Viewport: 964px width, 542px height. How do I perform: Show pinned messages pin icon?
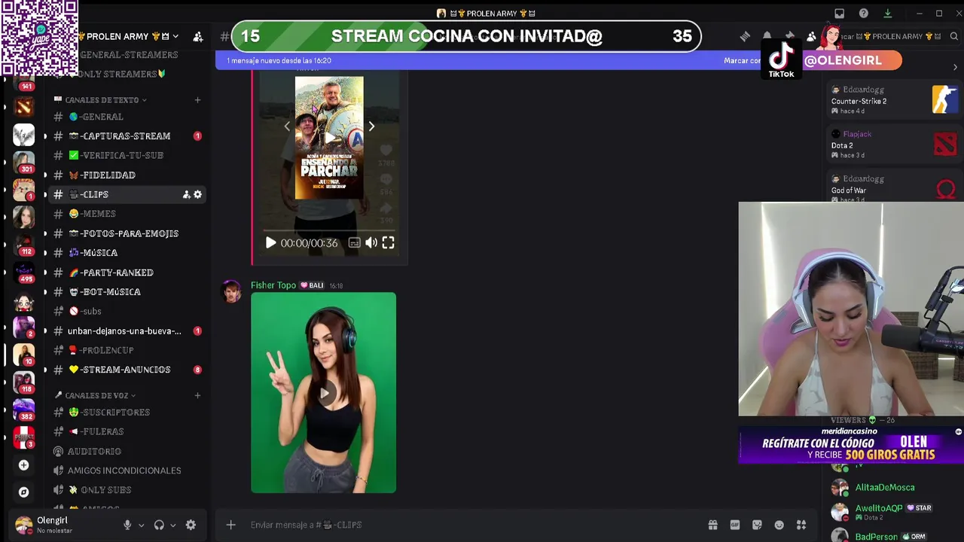pyautogui.click(x=789, y=36)
